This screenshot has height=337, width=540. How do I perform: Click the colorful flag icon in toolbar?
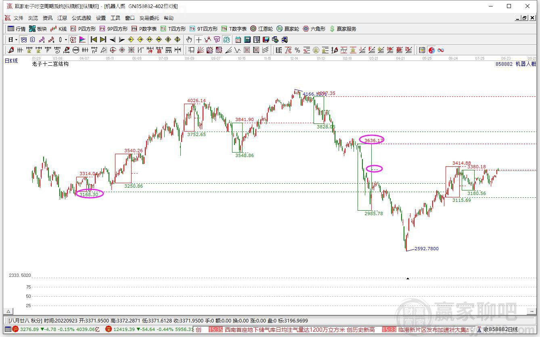pyautogui.click(x=82, y=40)
